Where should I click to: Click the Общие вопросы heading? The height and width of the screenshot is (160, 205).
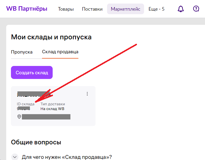pos(36,142)
